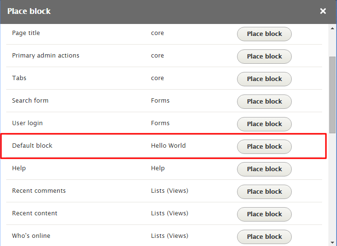Click the vertical scrollbar thumb
The image size is (337, 246).
[332, 94]
